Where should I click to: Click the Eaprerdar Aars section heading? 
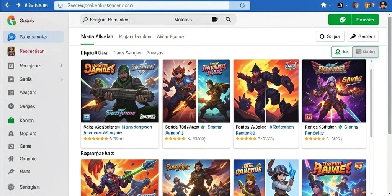click(98, 153)
